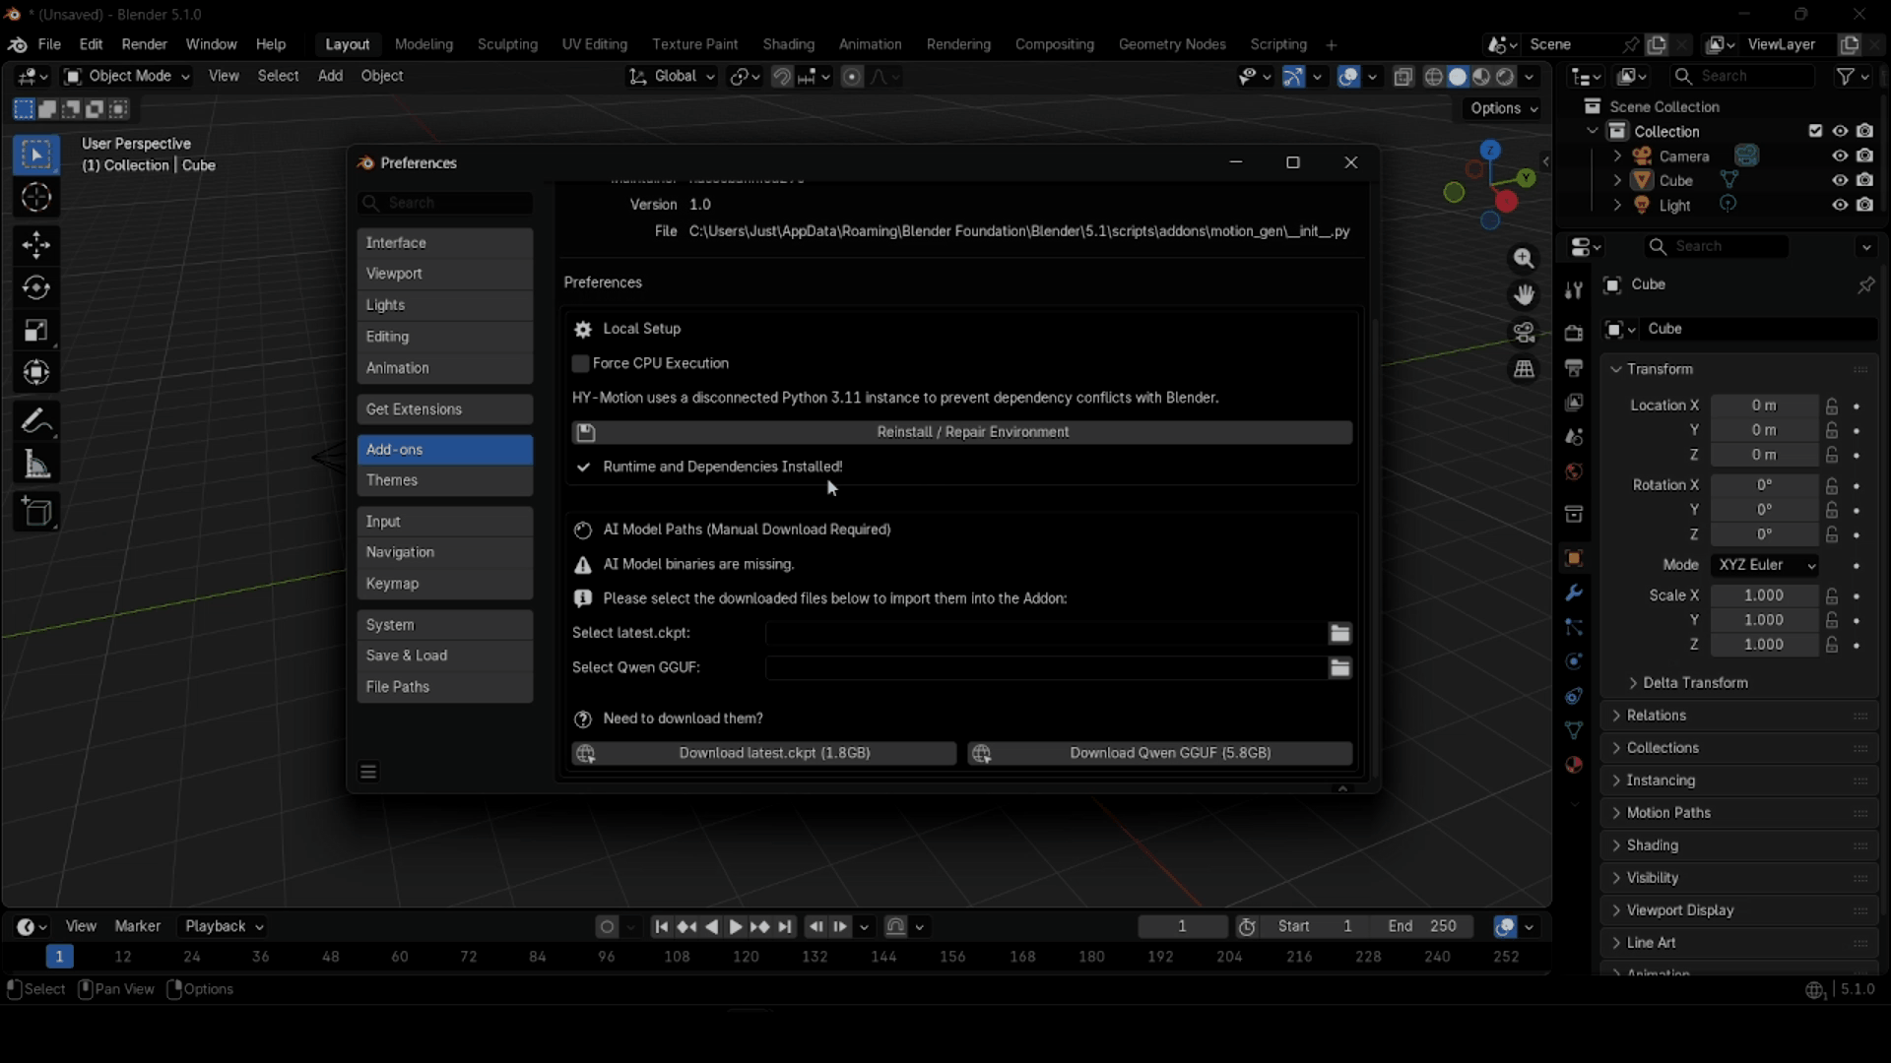Select the Annotate tool
The width and height of the screenshot is (1891, 1063).
click(x=36, y=421)
